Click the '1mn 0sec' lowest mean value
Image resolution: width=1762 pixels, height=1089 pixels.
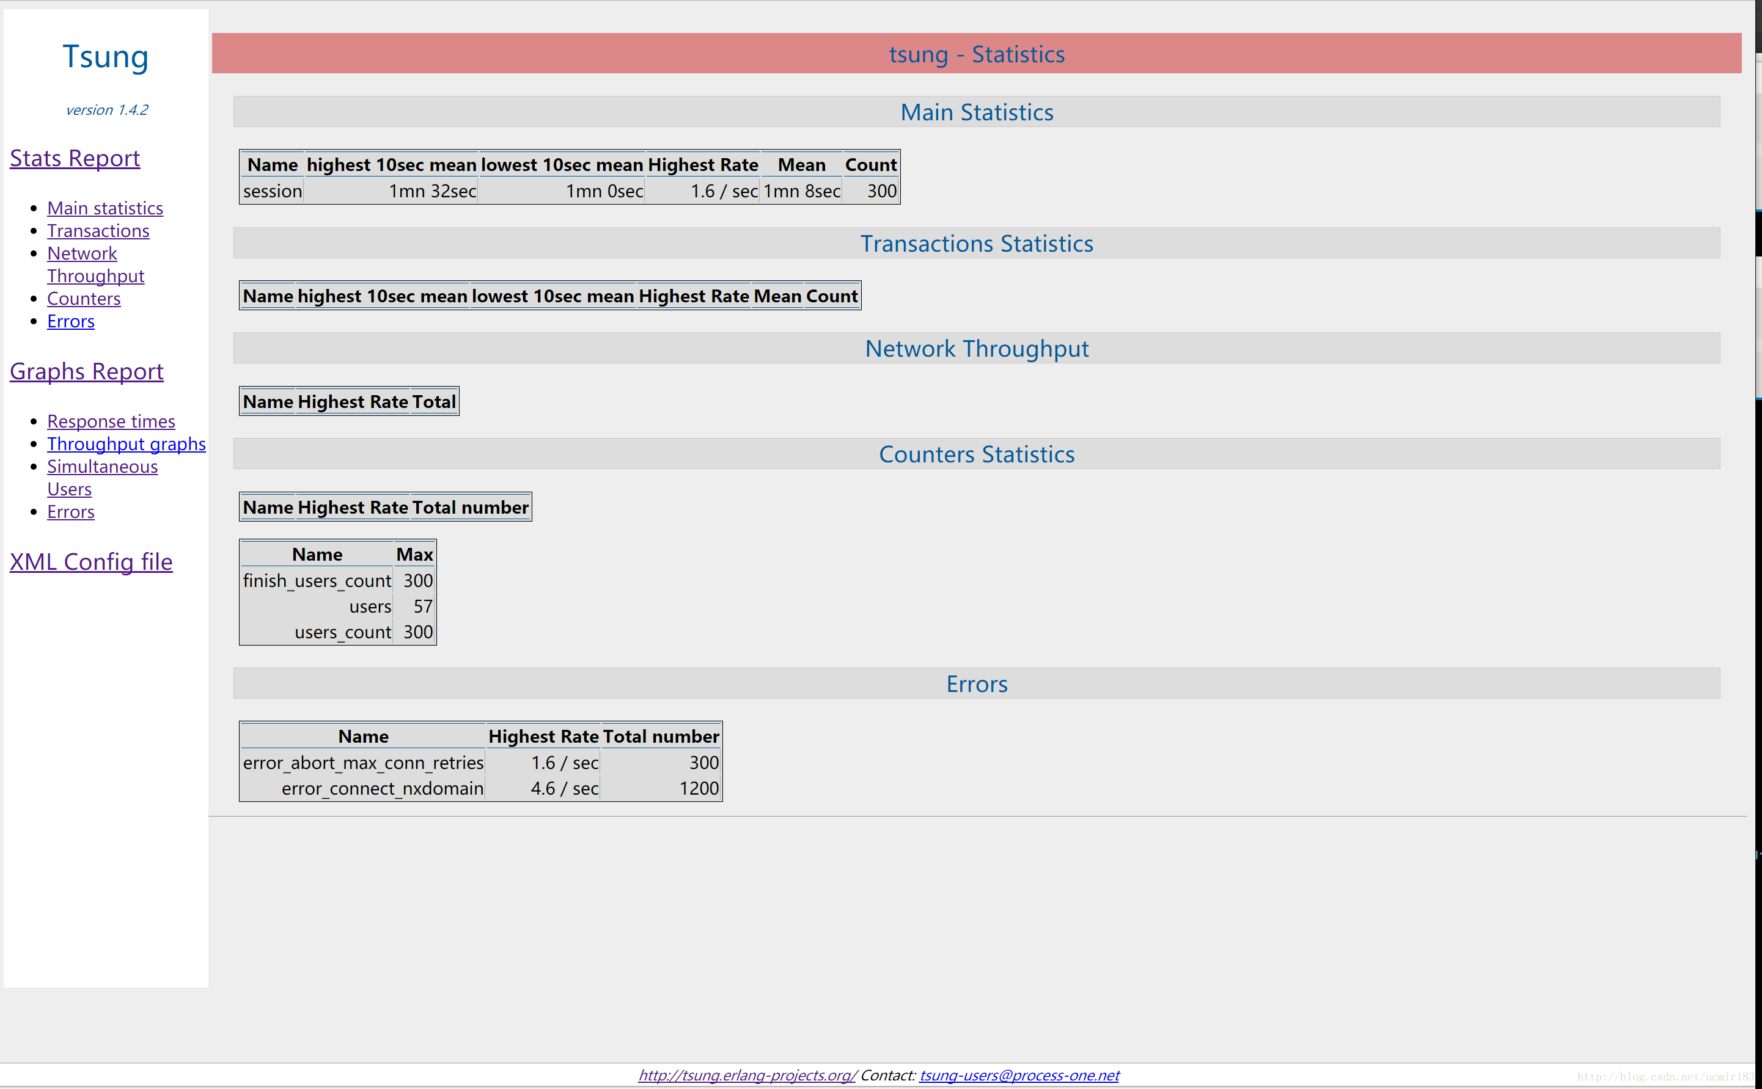[604, 191]
